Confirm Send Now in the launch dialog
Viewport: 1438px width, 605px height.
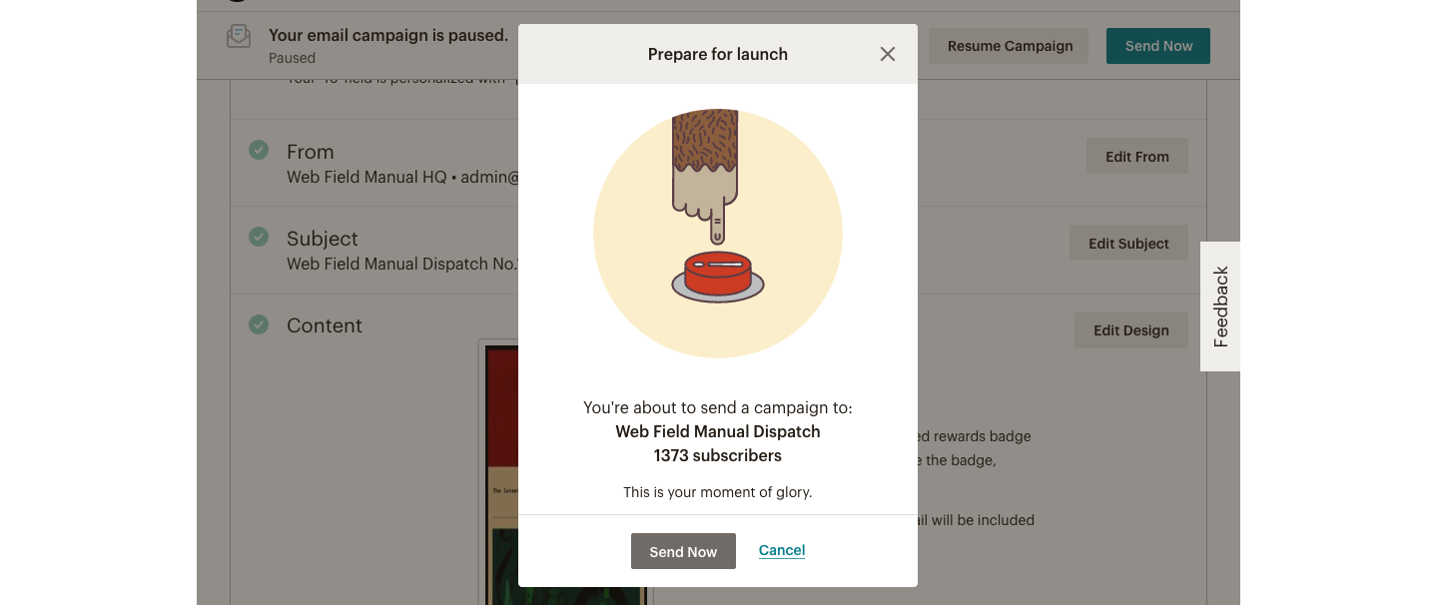[x=683, y=551]
